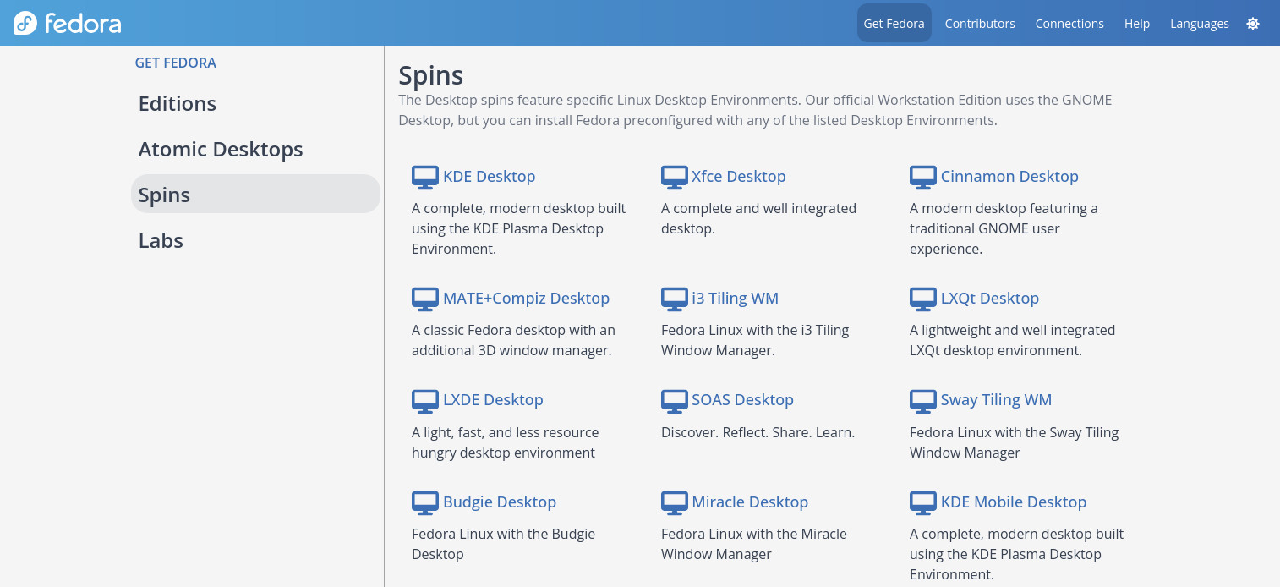Click the monitor icon beside LXDE Desktop

424,400
